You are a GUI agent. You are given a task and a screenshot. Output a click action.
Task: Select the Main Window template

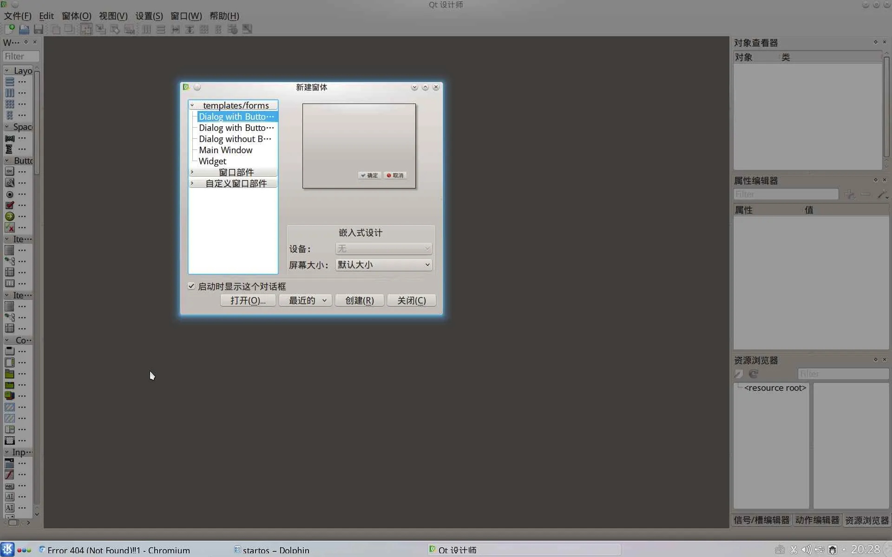(x=225, y=150)
